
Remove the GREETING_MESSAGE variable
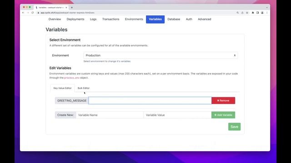[223, 101]
